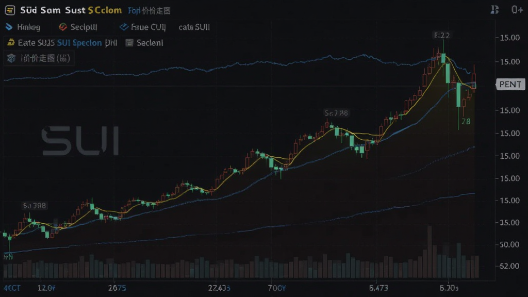Screen dimensions: 528x297
Task: Click the blue arrow icon beside Hmlcog
Action: tap(9, 27)
